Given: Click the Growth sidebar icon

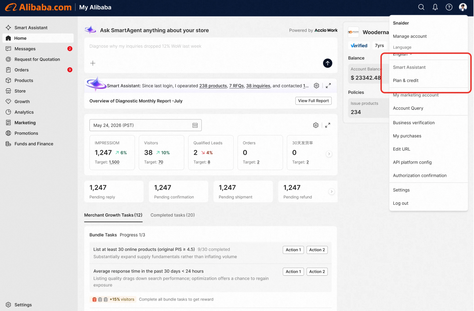Looking at the screenshot, I should tap(9, 102).
